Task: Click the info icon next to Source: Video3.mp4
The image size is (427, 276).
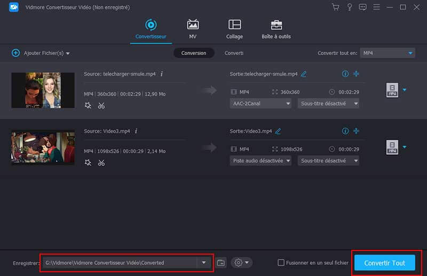Action: click(136, 131)
